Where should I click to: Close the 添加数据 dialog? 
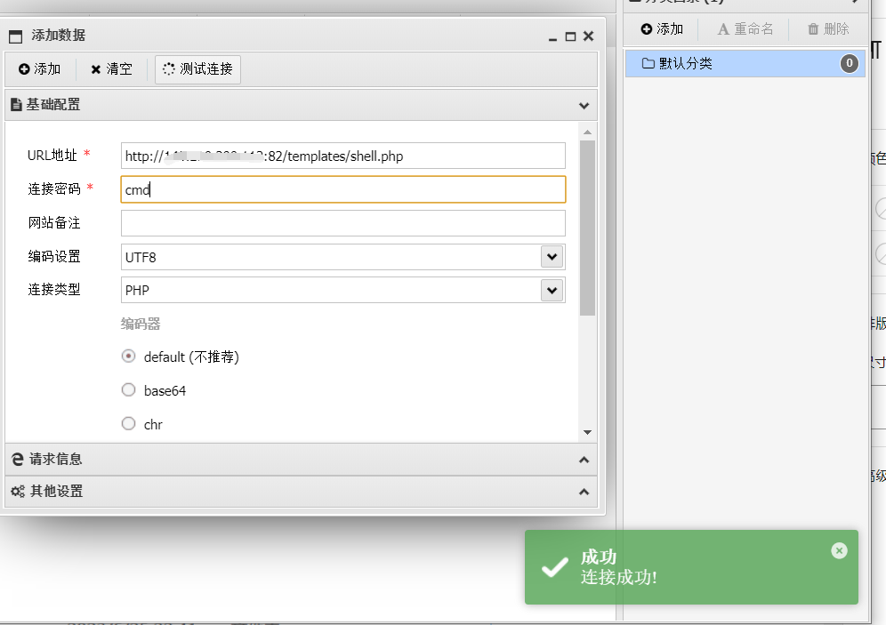click(x=588, y=36)
